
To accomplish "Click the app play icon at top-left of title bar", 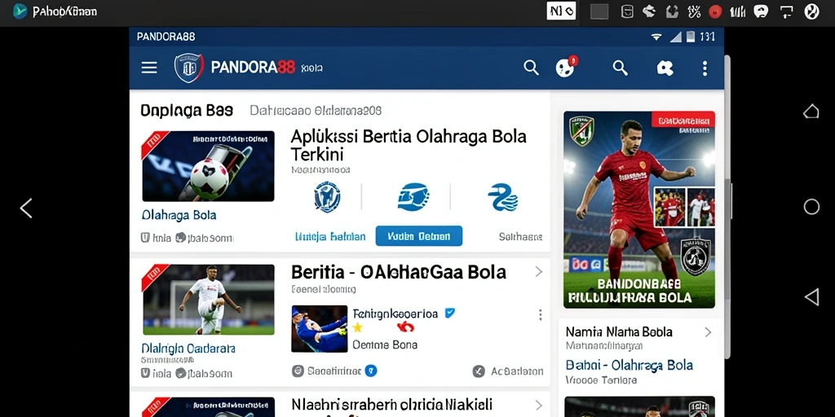I will coord(20,11).
